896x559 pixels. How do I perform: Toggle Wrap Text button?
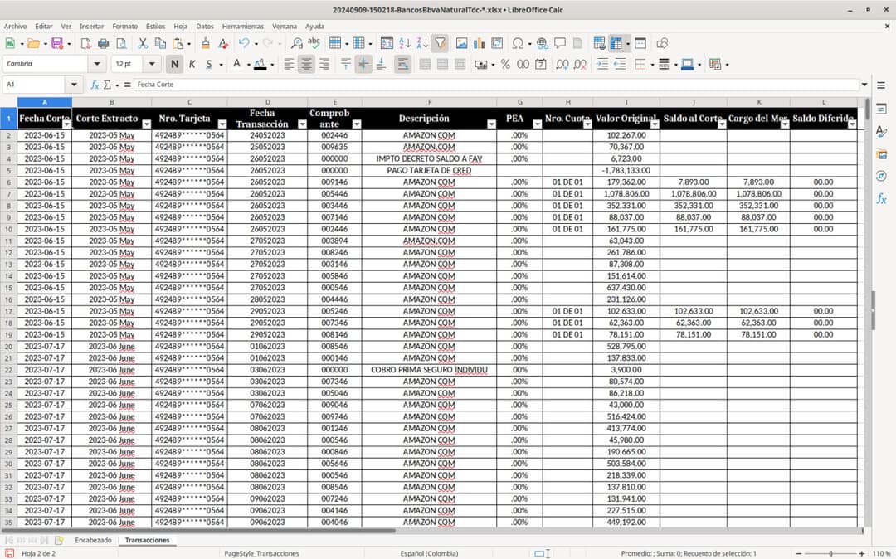tap(403, 65)
